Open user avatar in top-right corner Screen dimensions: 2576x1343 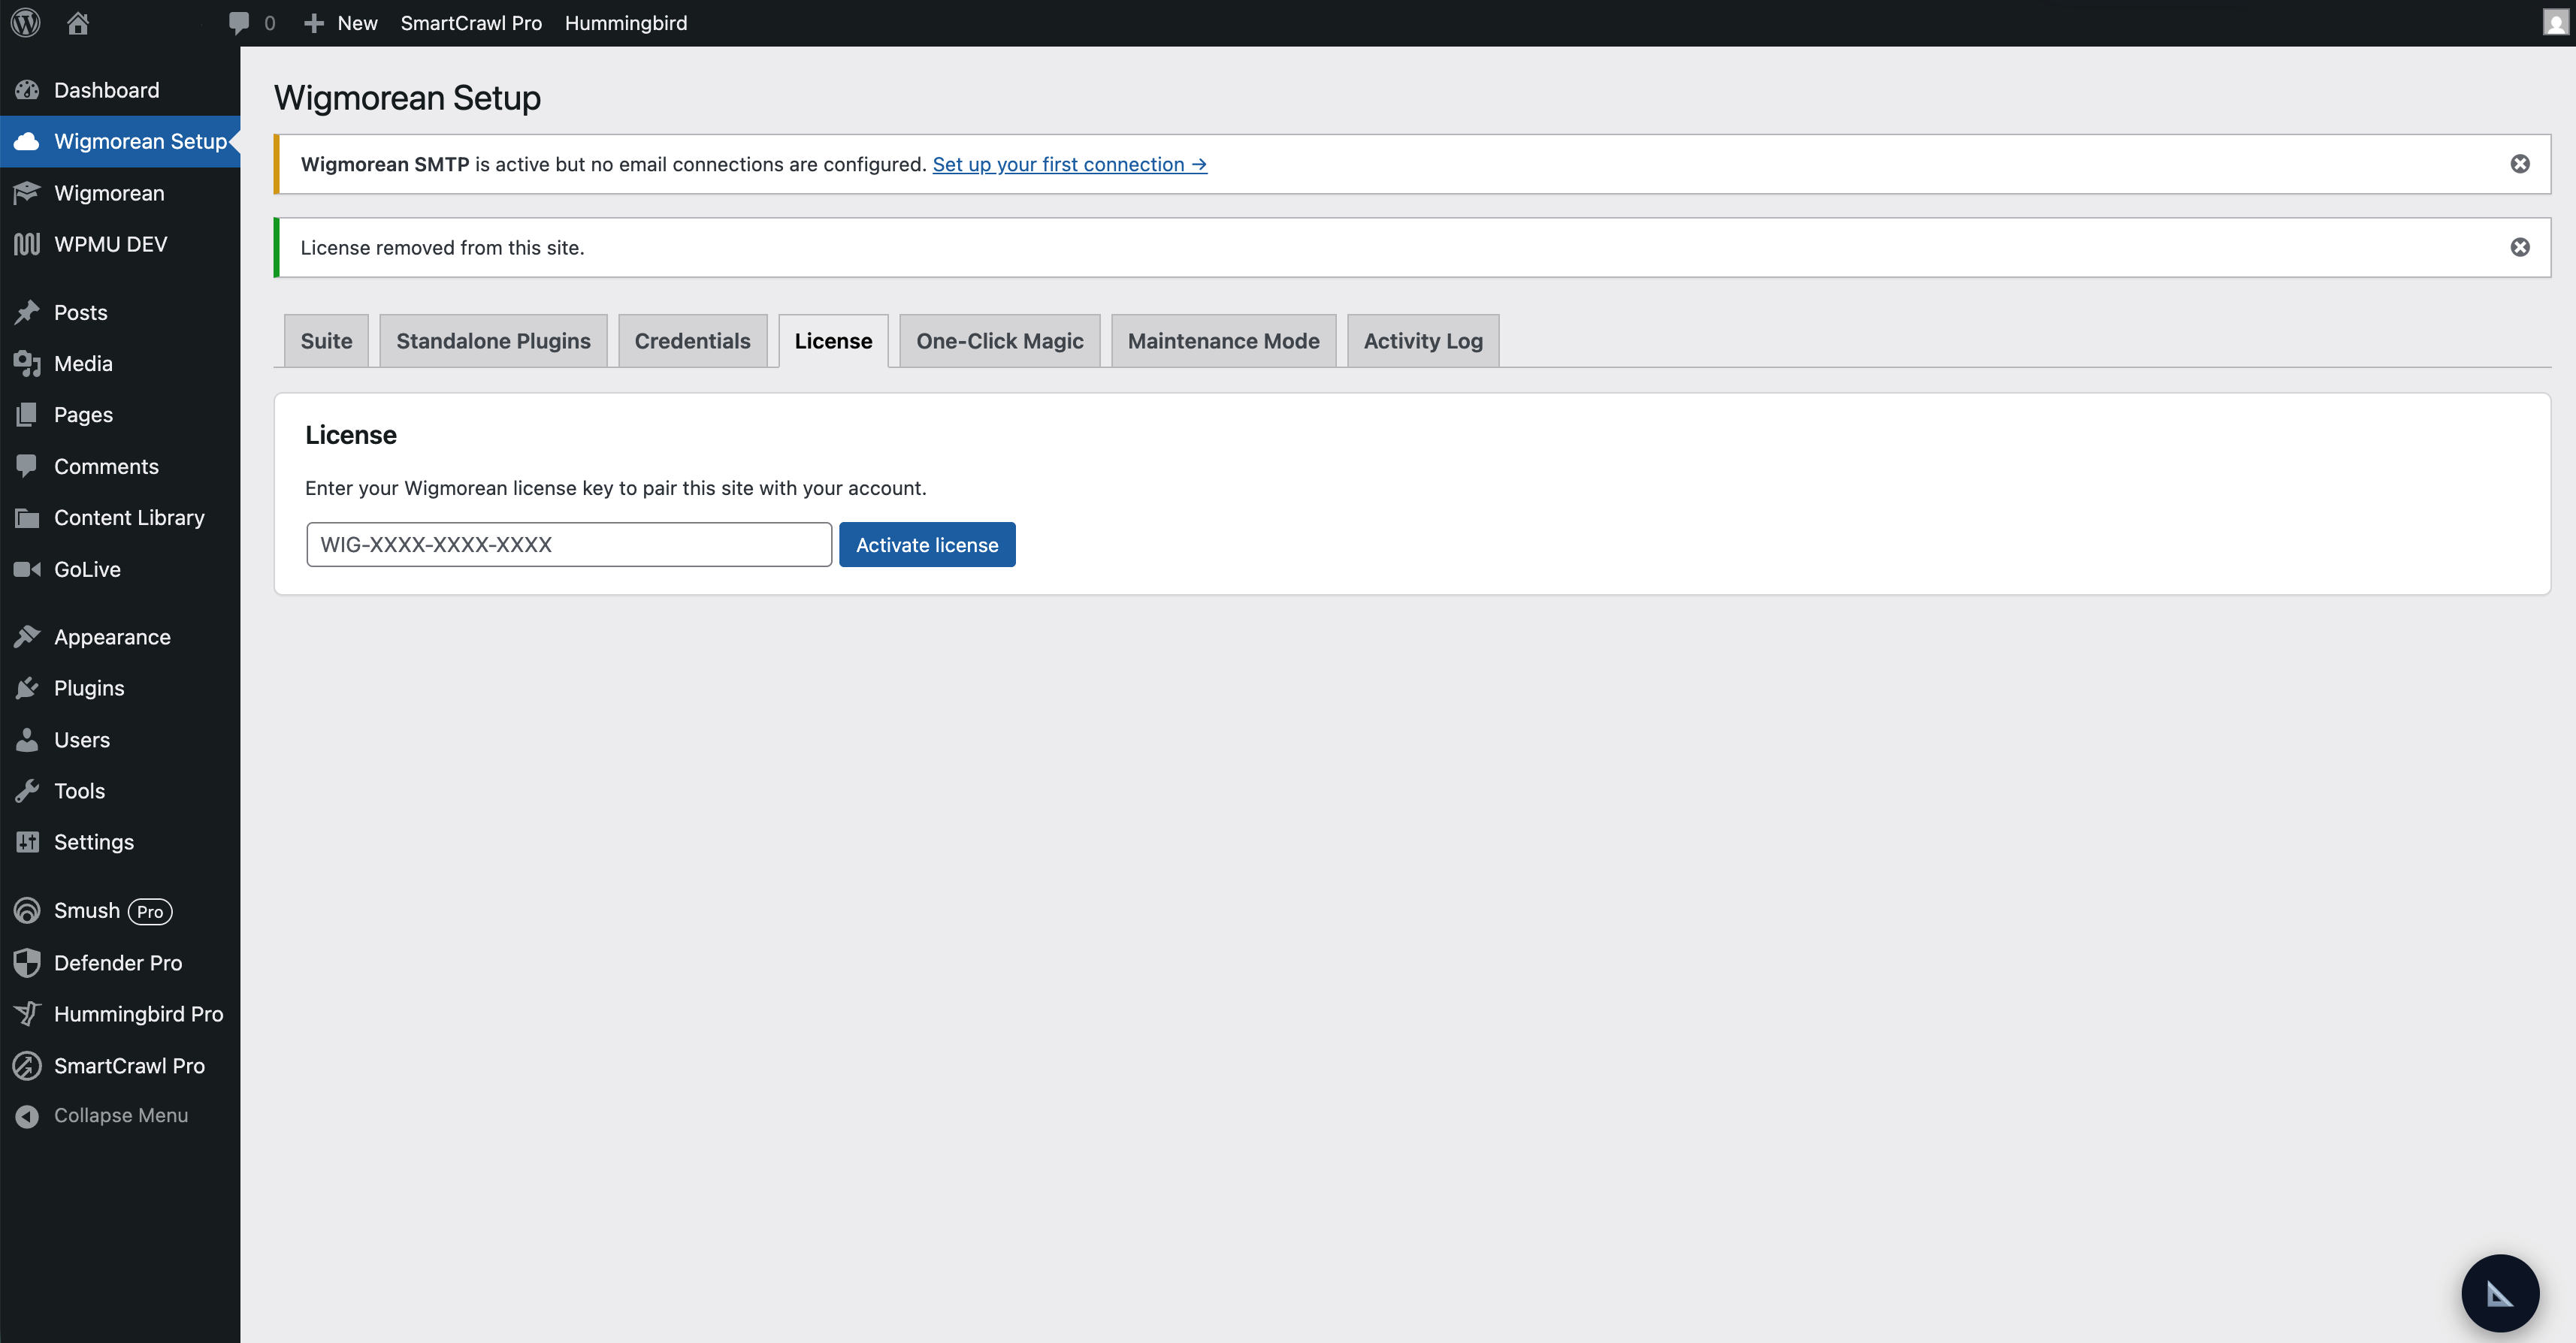tap(2555, 22)
